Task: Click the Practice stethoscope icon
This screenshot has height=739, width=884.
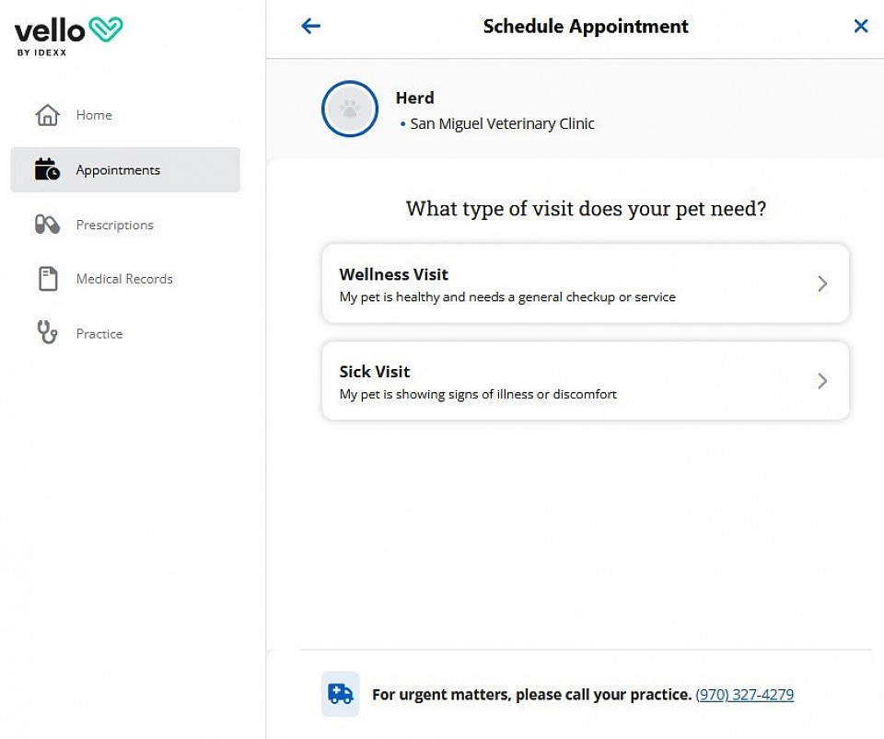Action: click(x=47, y=332)
